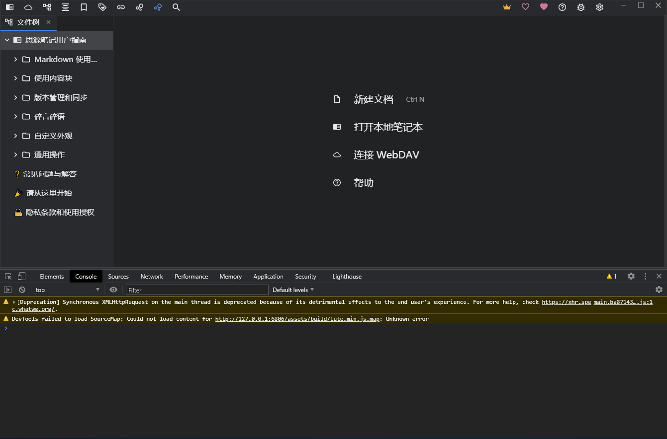Image resolution: width=667 pixels, height=439 pixels.
Task: Toggle DevTools device toolbar icon
Action: pos(21,277)
